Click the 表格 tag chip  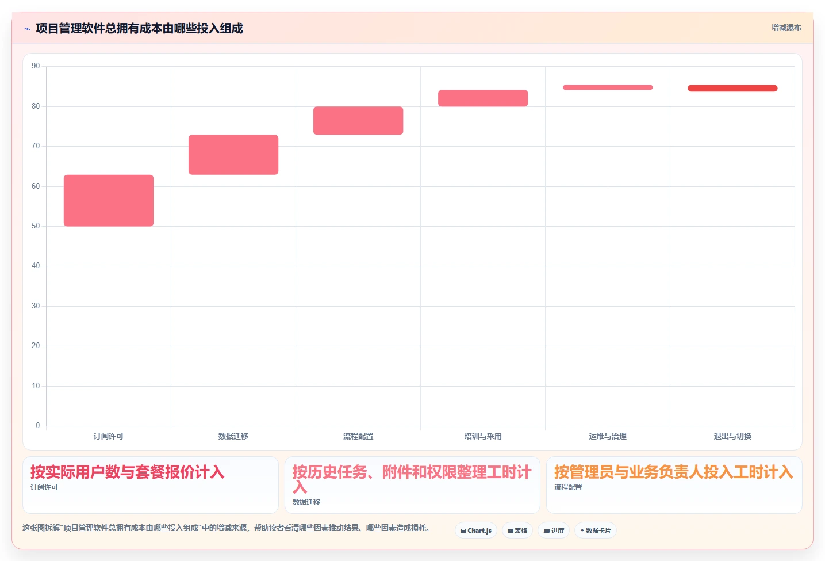click(517, 531)
